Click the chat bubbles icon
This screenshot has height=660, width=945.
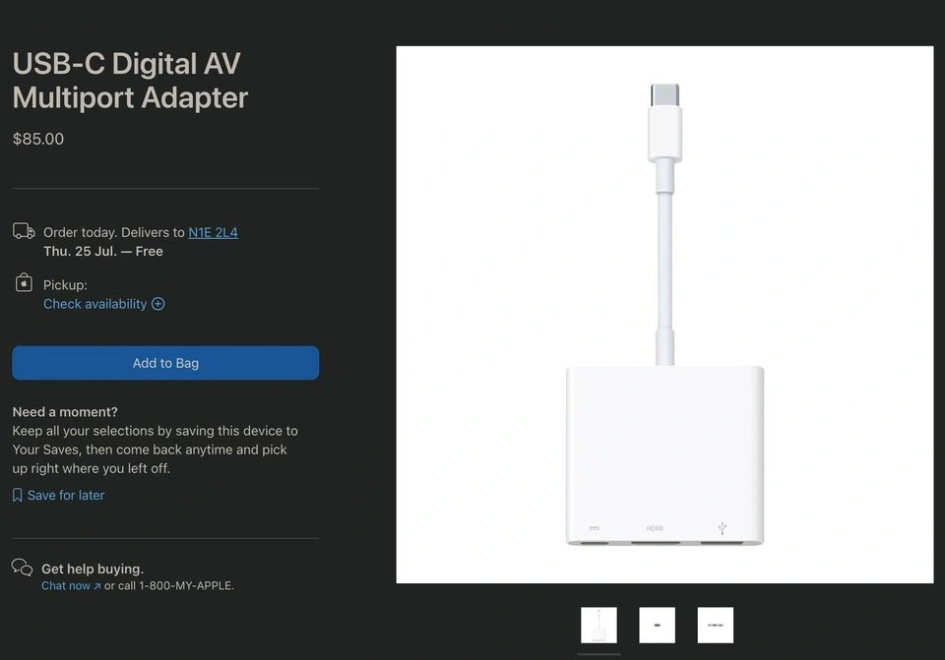pos(22,568)
